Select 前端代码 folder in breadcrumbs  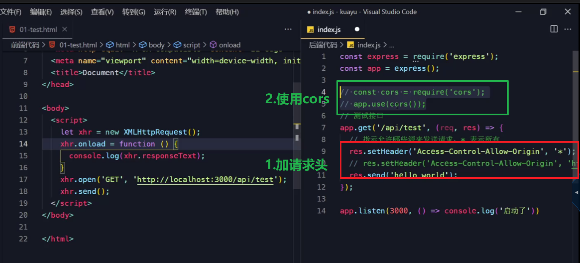pyautogui.click(x=25, y=45)
